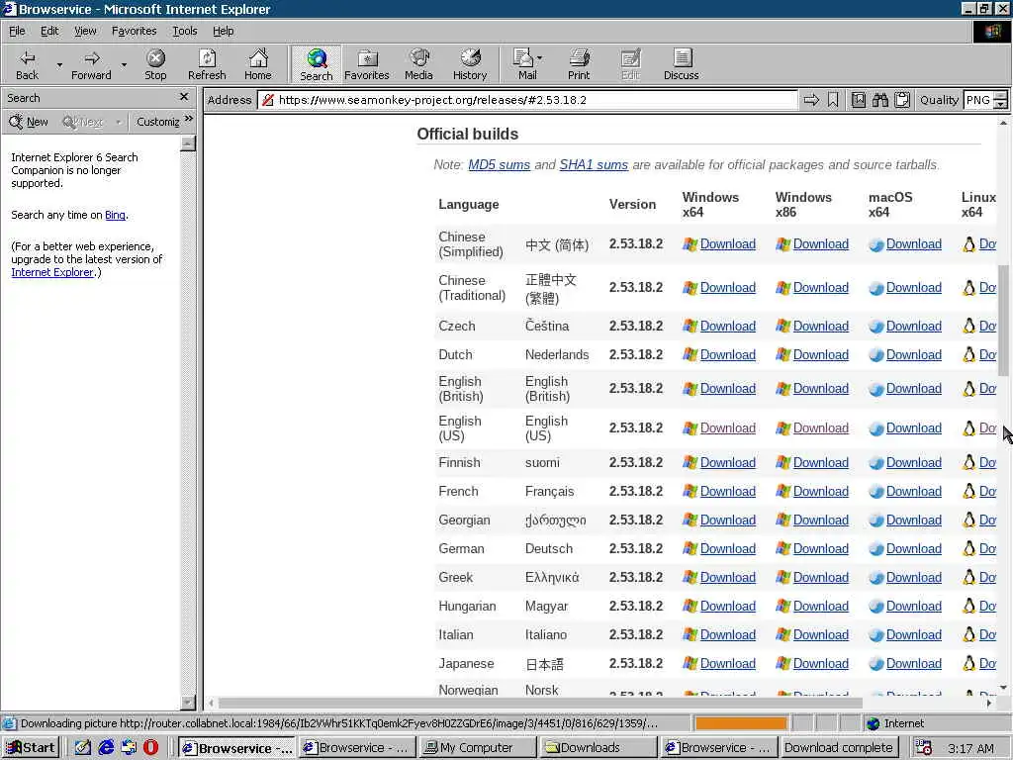This screenshot has height=760, width=1013.
Task: Download Czech Windows x64 build
Action: [x=727, y=327]
